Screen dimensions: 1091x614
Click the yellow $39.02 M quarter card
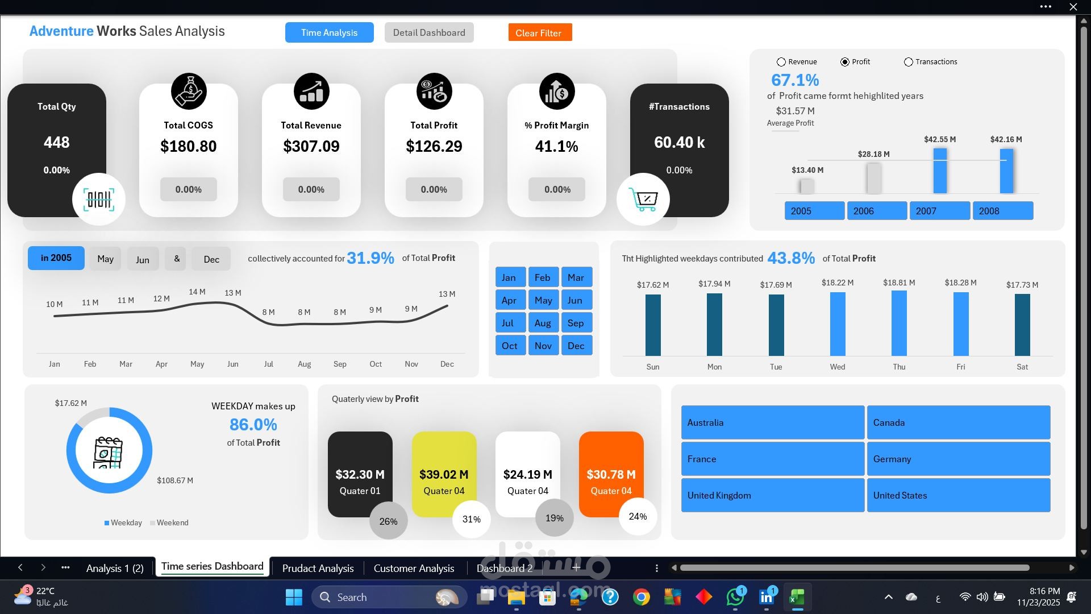pyautogui.click(x=444, y=474)
